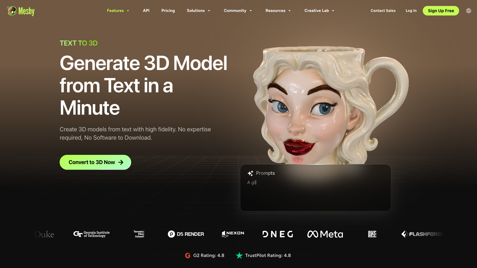Expand the Creative Lab dropdown menu
Image resolution: width=477 pixels, height=268 pixels.
319,11
